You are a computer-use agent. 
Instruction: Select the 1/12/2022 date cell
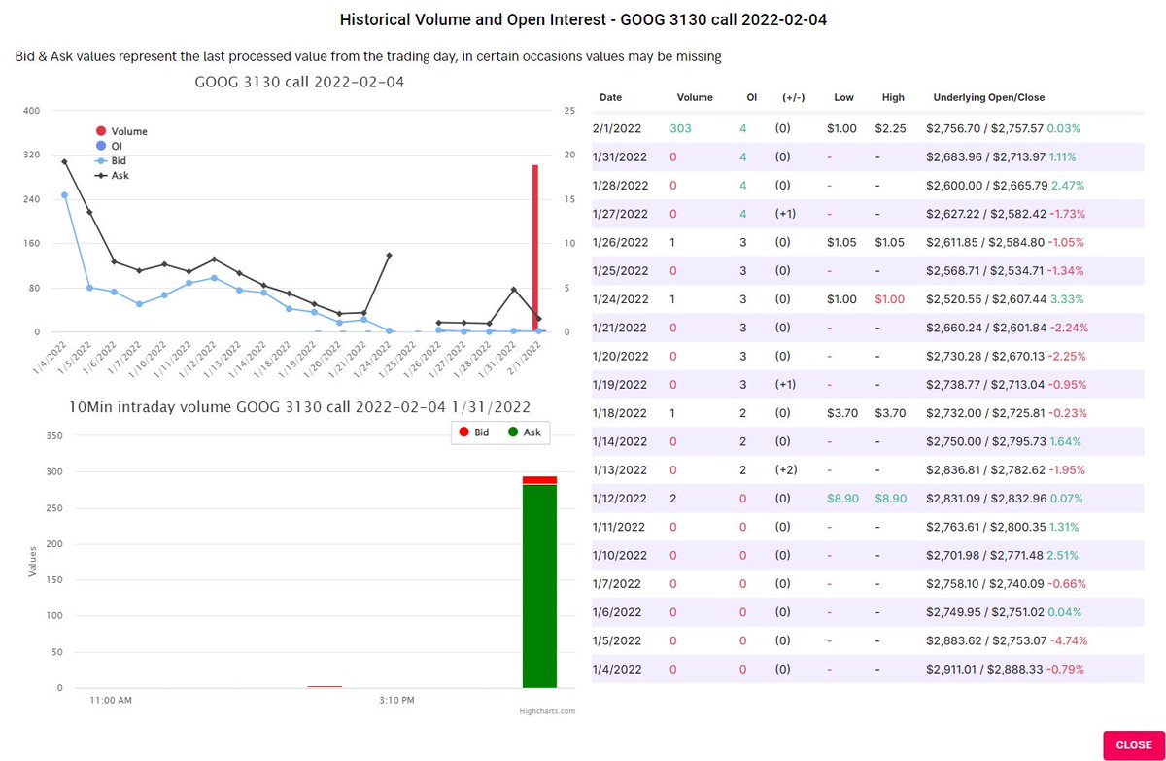pos(620,499)
